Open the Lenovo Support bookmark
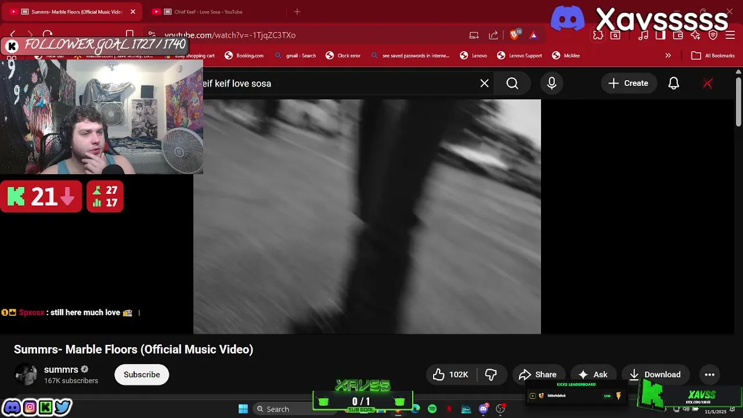743x418 pixels. (x=520, y=56)
